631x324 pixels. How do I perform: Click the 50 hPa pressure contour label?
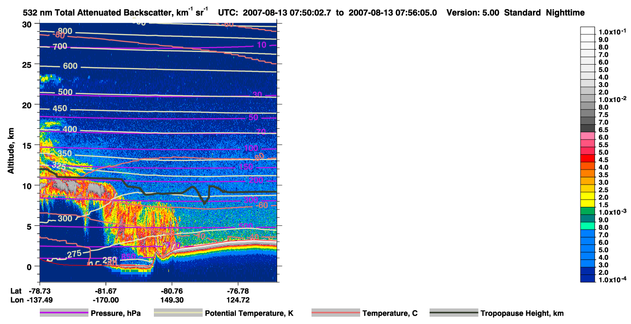coord(253,118)
